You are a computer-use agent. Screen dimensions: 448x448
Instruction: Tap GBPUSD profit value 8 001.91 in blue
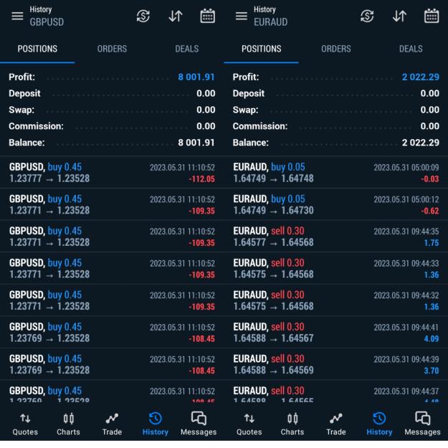196,77
